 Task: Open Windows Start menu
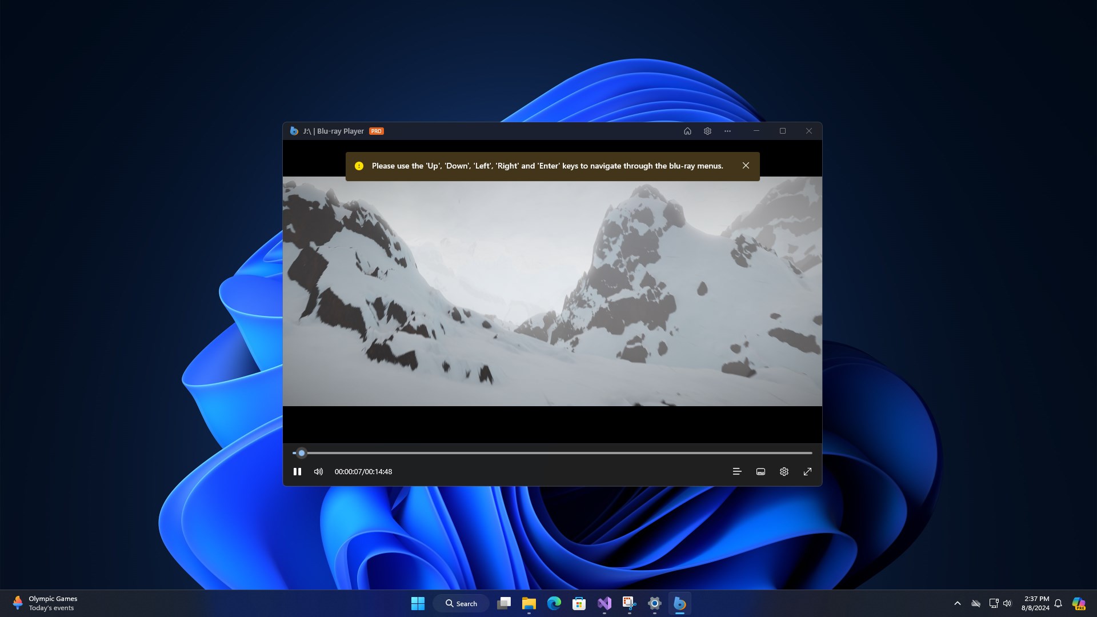(418, 603)
